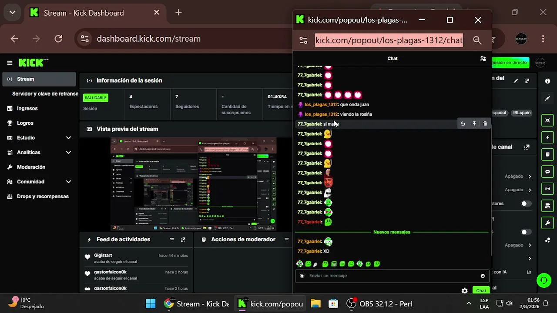Screen dimensions: 557x313
Task: Click the pencil edit icon in right toolbar
Action: point(547,99)
